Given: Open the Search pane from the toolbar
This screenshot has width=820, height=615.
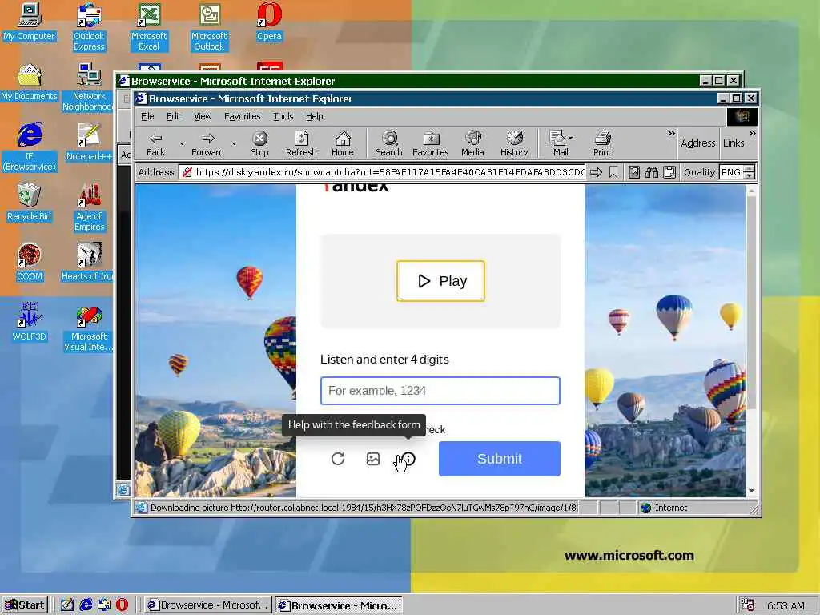Looking at the screenshot, I should [389, 144].
